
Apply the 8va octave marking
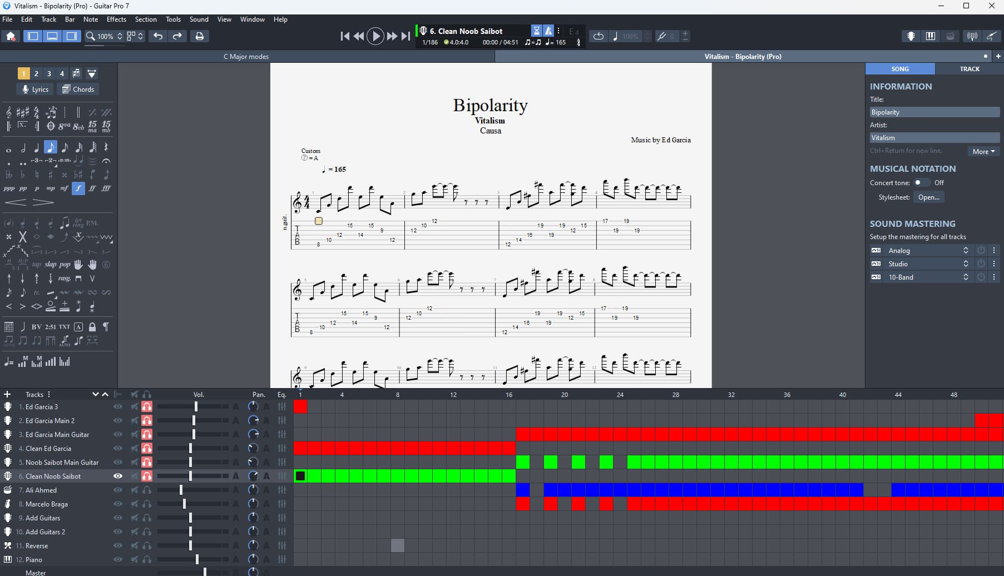click(x=65, y=126)
